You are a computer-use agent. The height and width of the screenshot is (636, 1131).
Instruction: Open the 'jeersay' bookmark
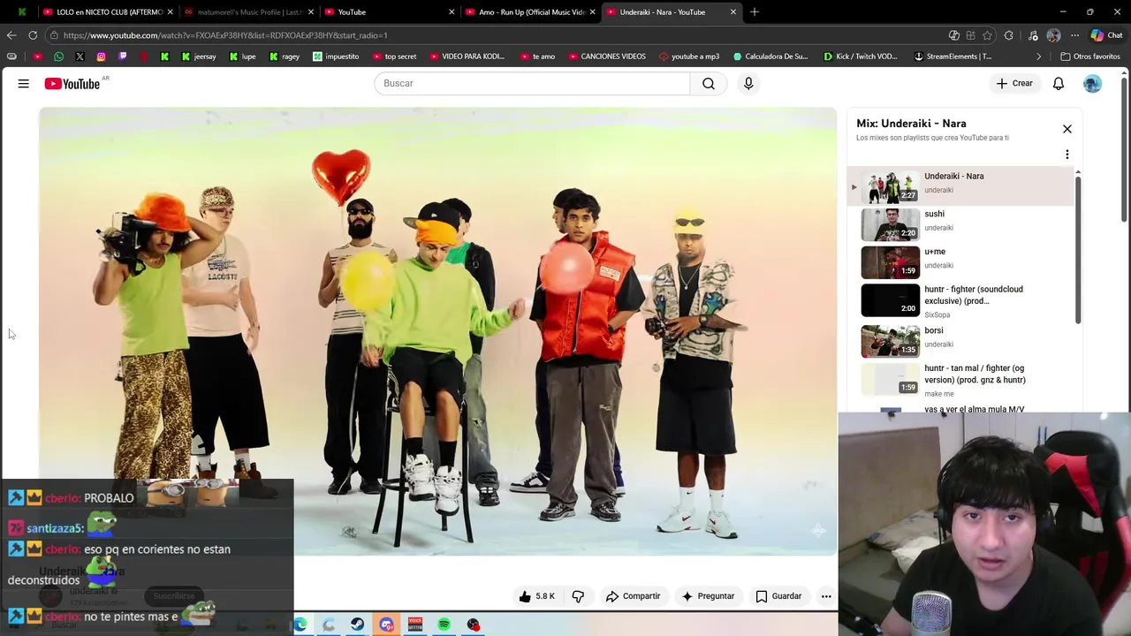click(198, 57)
